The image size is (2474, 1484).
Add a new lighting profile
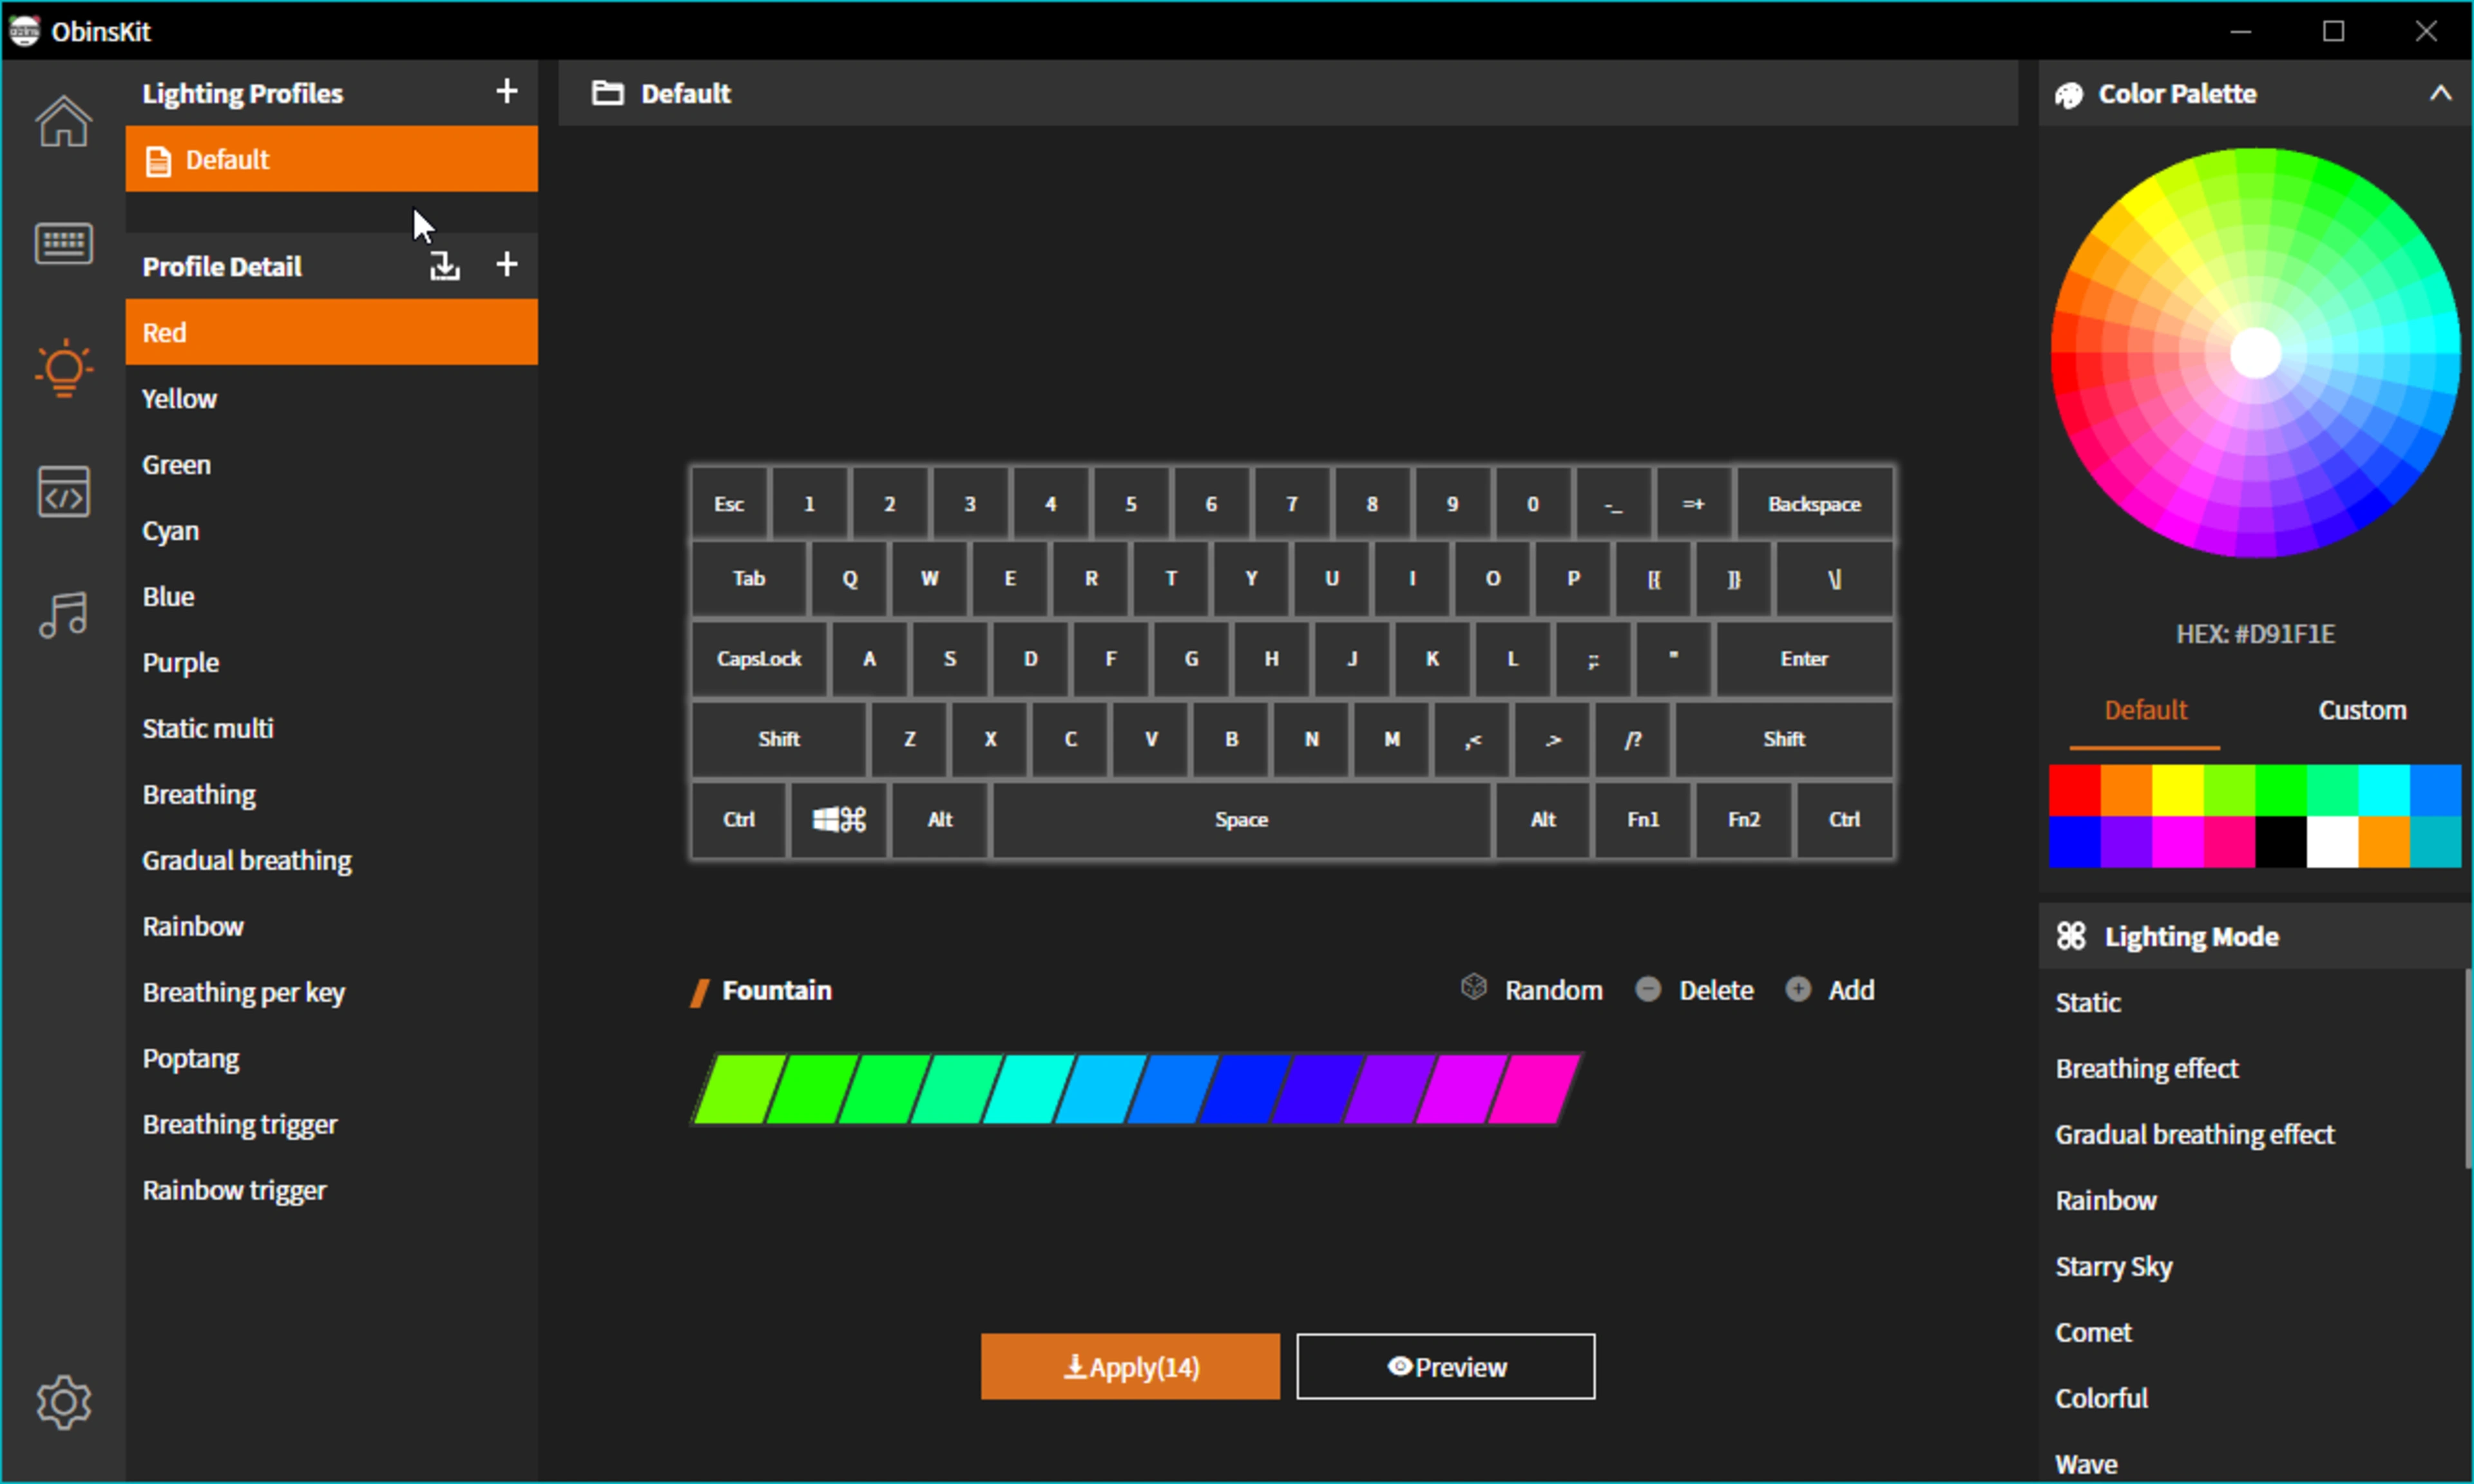pyautogui.click(x=507, y=91)
